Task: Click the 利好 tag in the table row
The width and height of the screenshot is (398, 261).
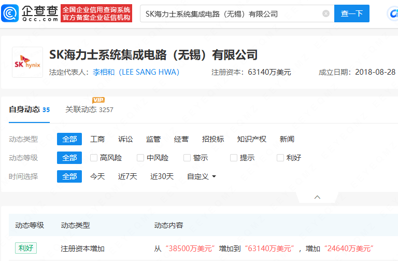Action: [x=26, y=248]
